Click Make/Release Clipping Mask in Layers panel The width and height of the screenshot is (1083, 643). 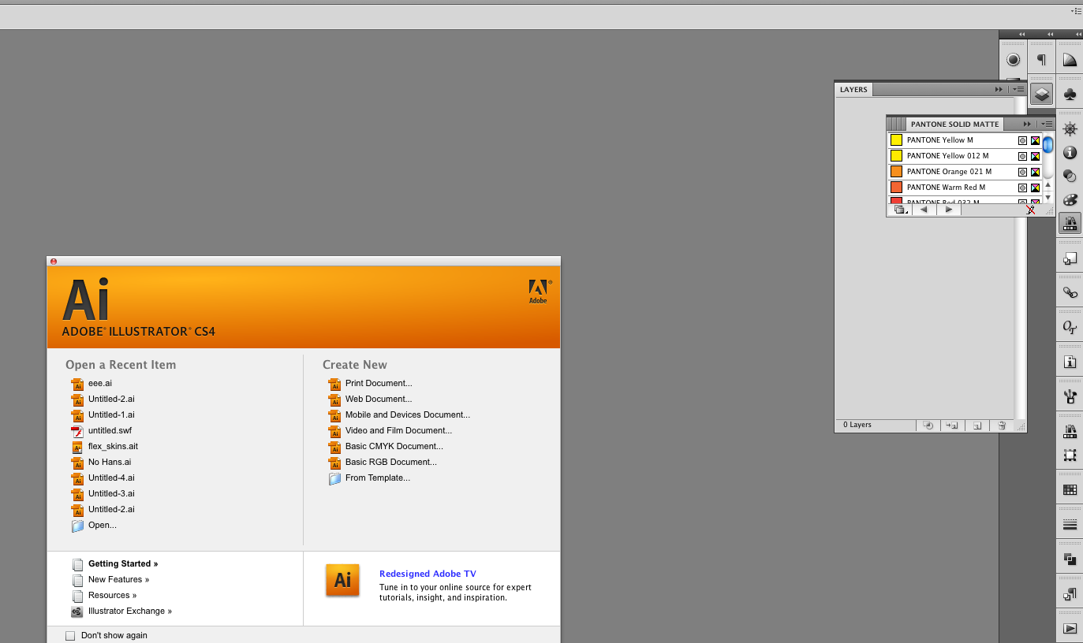coord(928,426)
